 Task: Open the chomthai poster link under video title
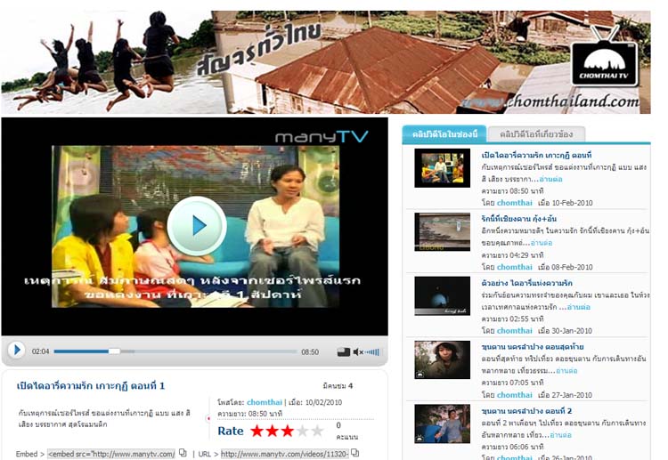click(x=265, y=402)
